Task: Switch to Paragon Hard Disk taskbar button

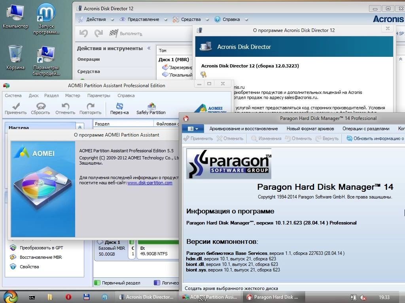Action: pyautogui.click(x=273, y=297)
